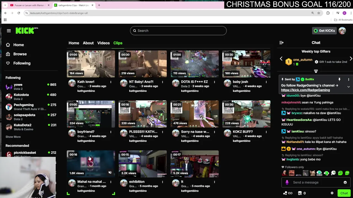Image resolution: width=353 pixels, height=198 pixels.
Task: Open the emoji picker in chat
Action: [345, 182]
